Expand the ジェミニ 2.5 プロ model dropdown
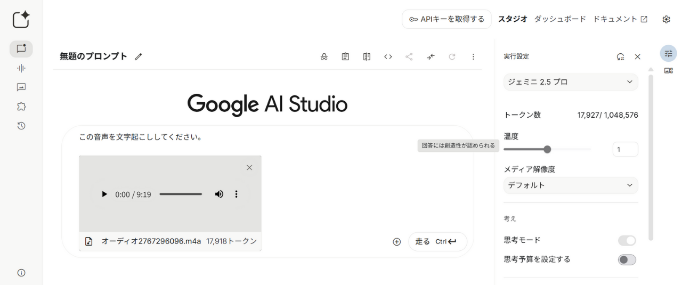682x285 pixels. pyautogui.click(x=571, y=82)
